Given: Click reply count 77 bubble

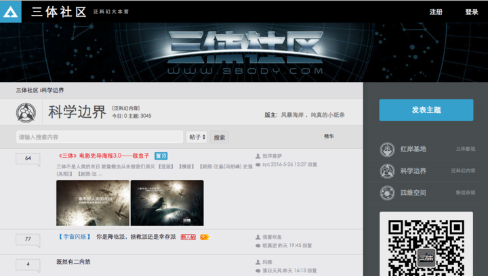Looking at the screenshot, I should [x=28, y=239].
